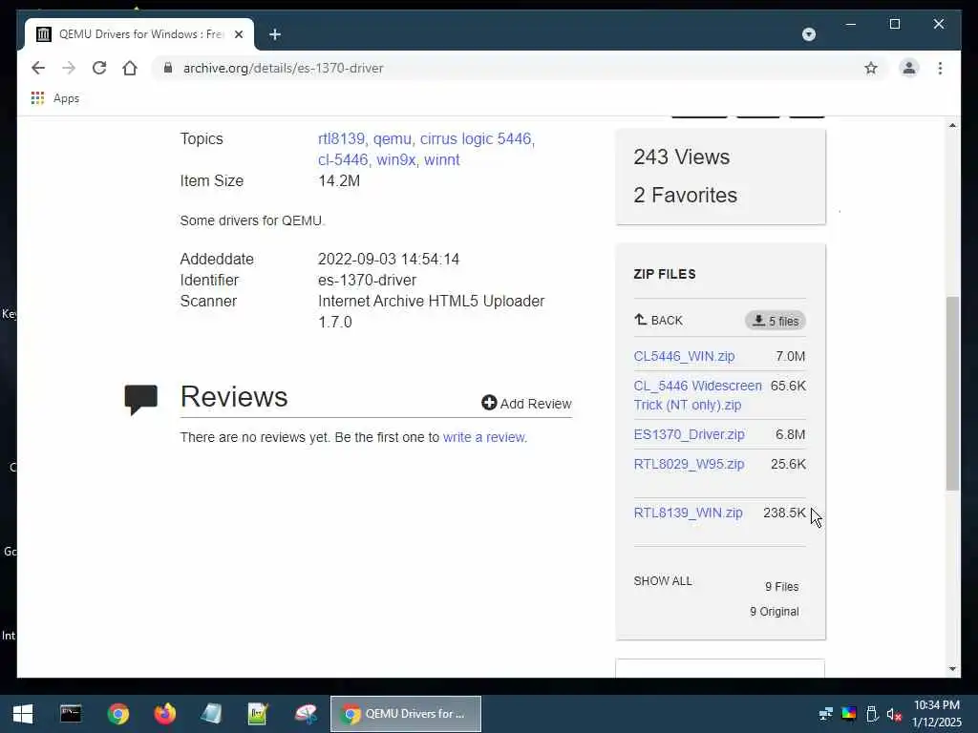Follow the write a review link
The width and height of the screenshot is (978, 733).
(484, 437)
